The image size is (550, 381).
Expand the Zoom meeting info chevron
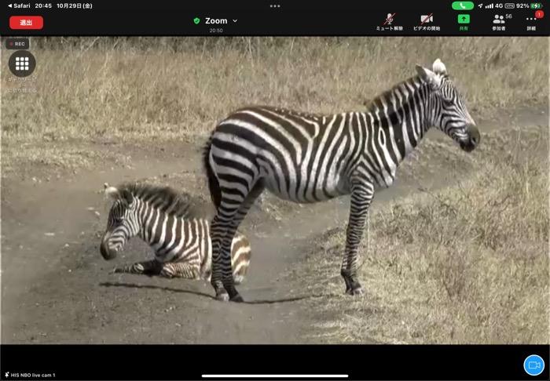pyautogui.click(x=234, y=21)
